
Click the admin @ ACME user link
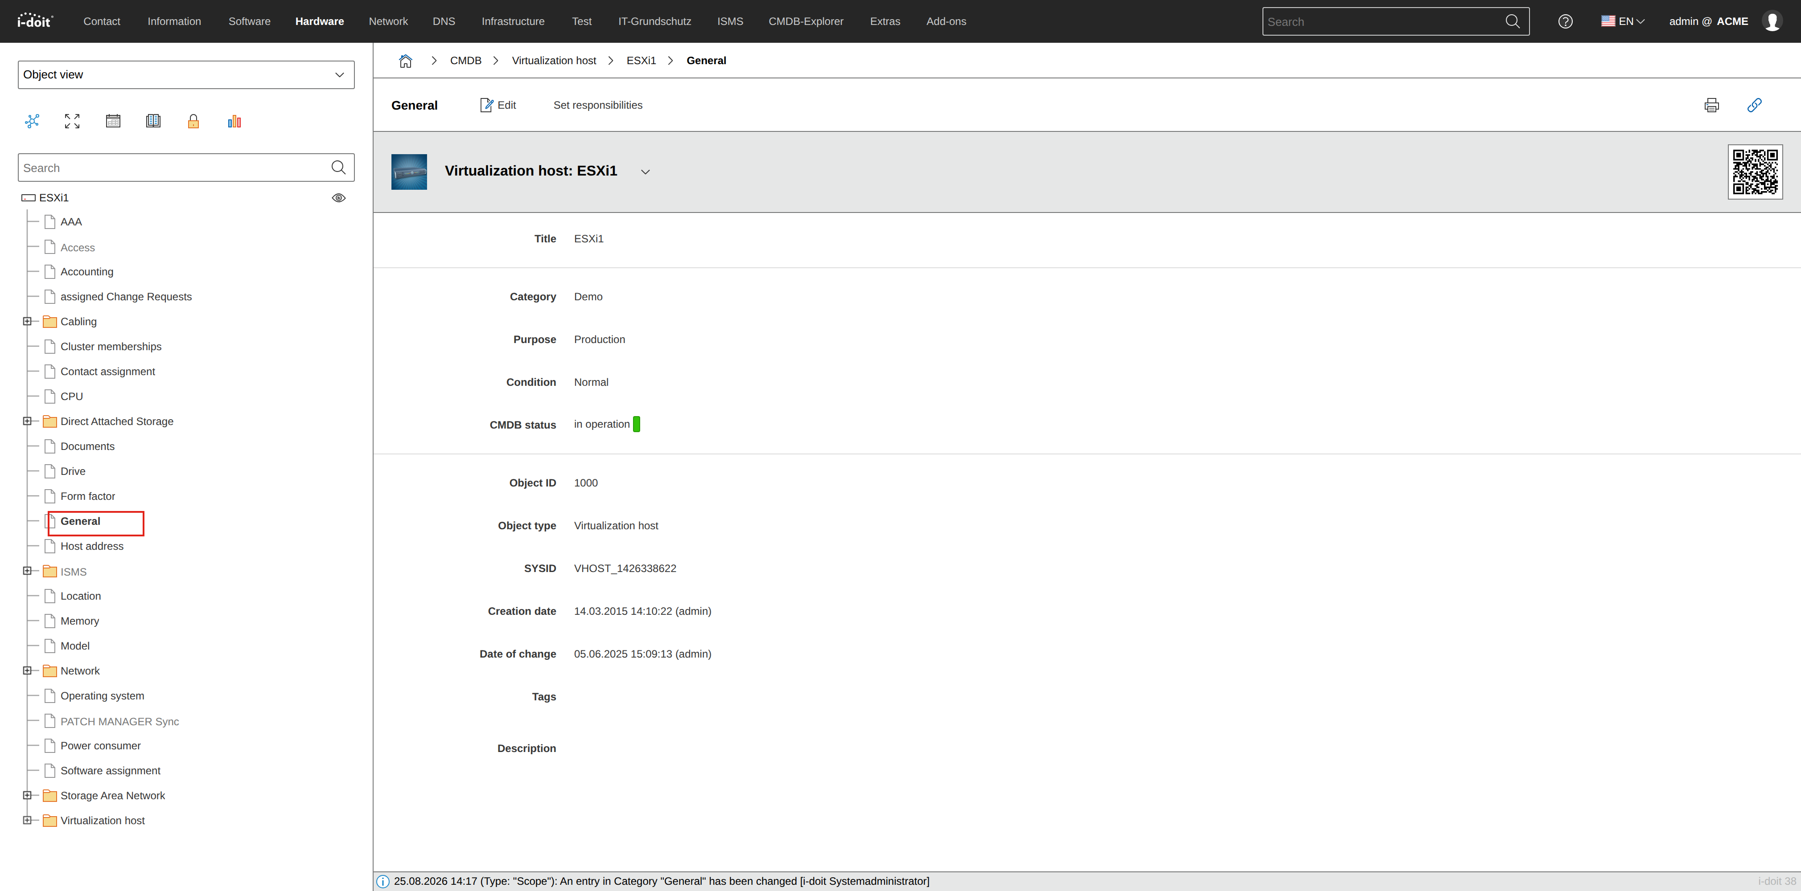1709,22
